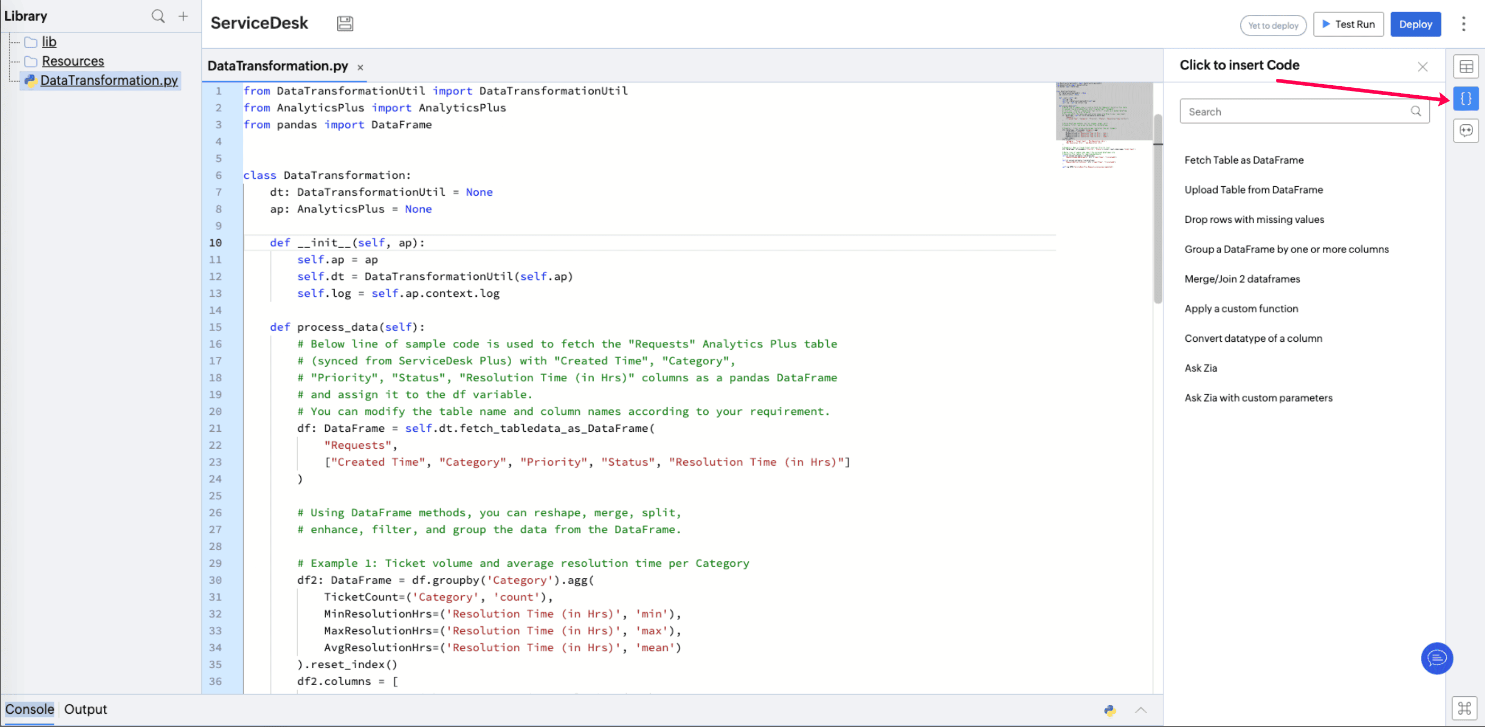Insert Fetch Table as DataFrame snippet
This screenshot has width=1485, height=727.
(1244, 160)
